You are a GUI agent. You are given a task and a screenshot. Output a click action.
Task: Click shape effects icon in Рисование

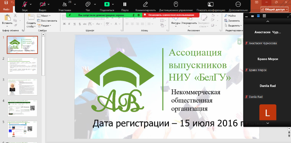click(213, 25)
